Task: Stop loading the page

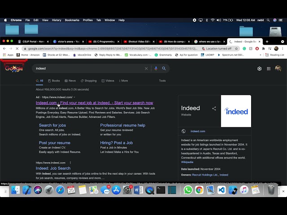Action: [17, 49]
